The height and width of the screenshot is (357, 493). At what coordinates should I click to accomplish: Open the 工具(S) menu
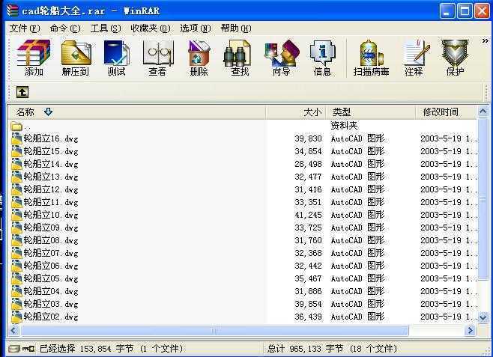[106, 28]
